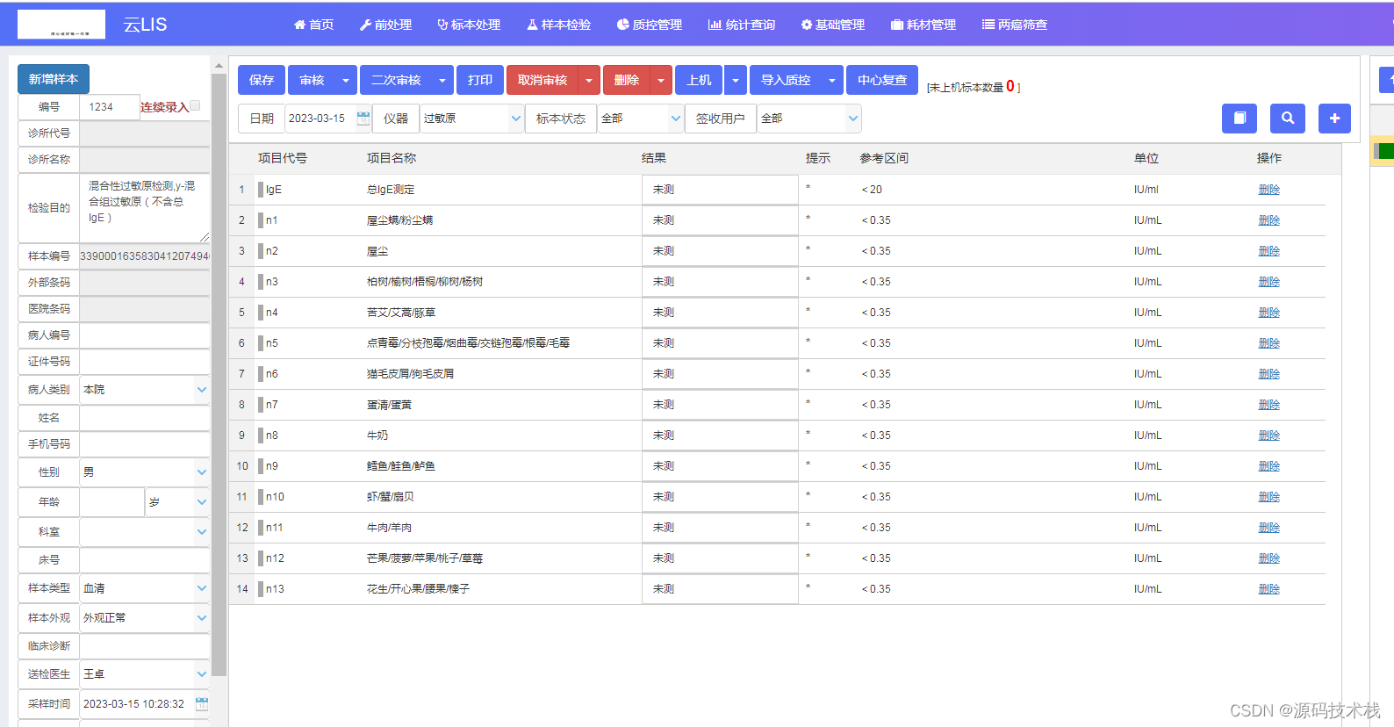The width and height of the screenshot is (1394, 727).
Task: Open the 质控管理 menu
Action: tap(650, 25)
